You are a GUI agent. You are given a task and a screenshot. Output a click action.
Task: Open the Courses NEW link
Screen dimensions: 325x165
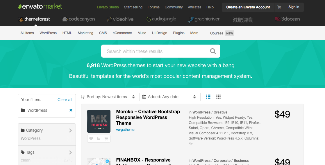[x=222, y=33]
